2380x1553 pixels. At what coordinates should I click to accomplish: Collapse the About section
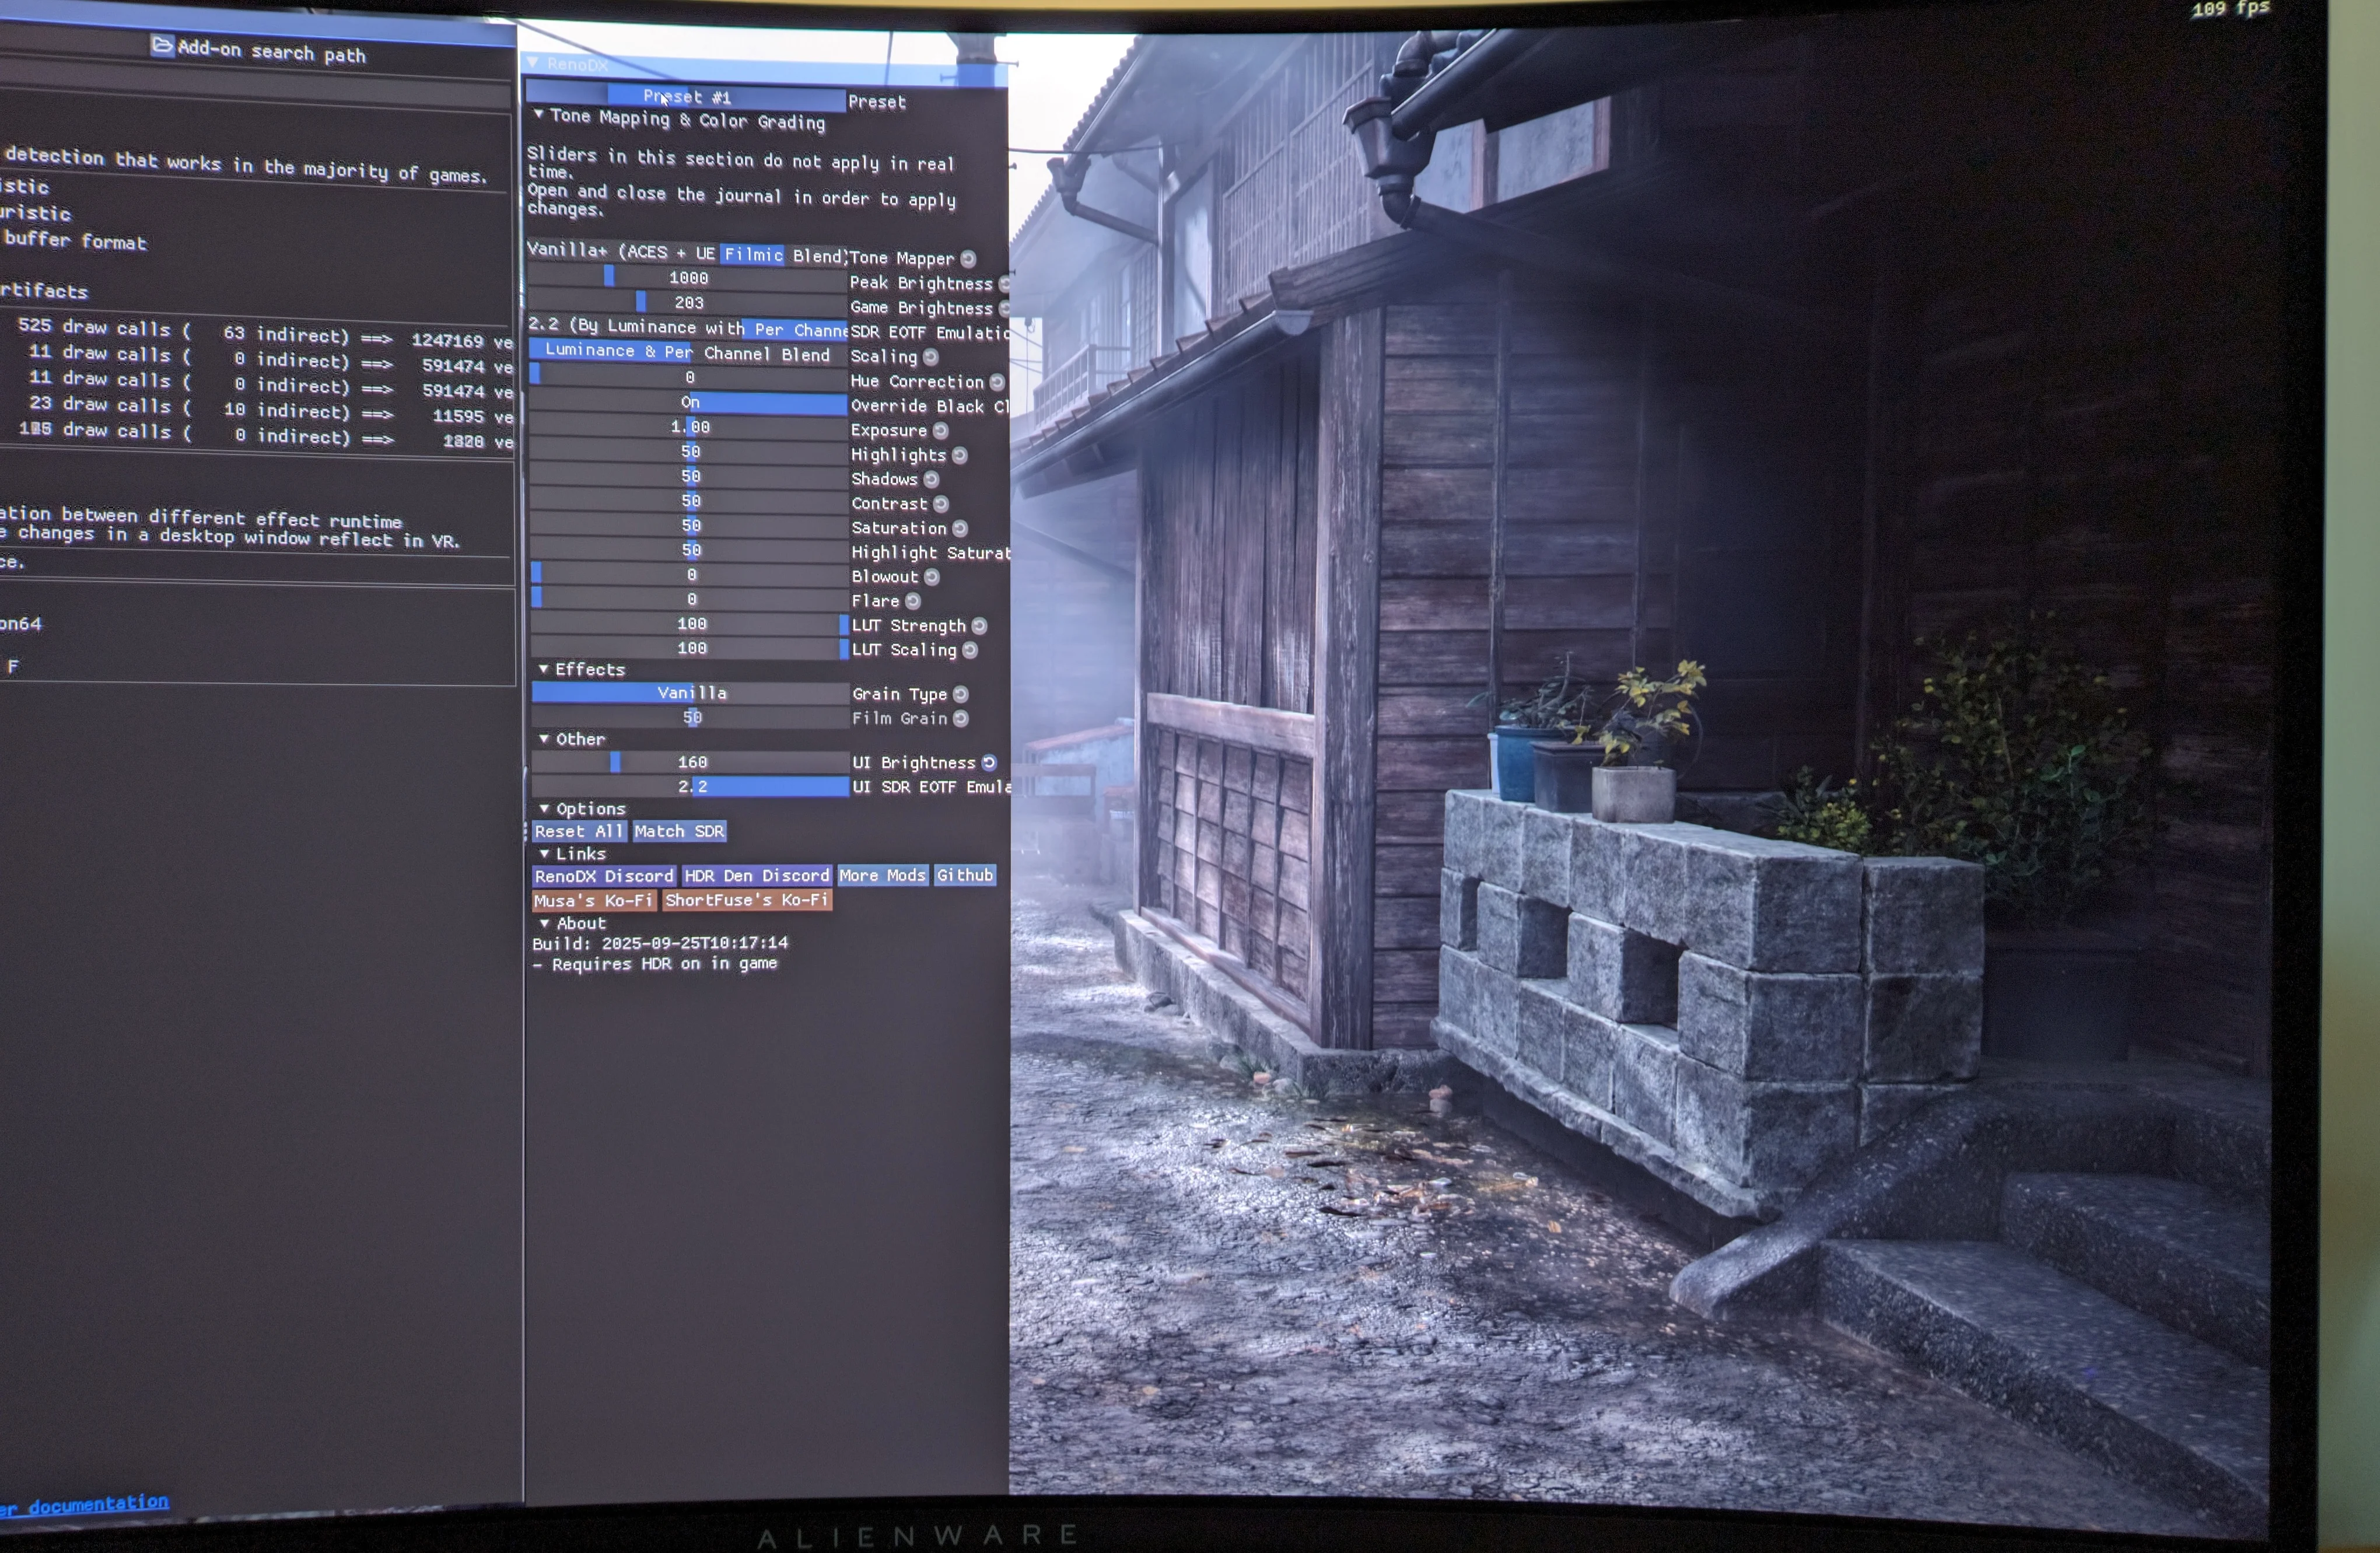coord(545,923)
